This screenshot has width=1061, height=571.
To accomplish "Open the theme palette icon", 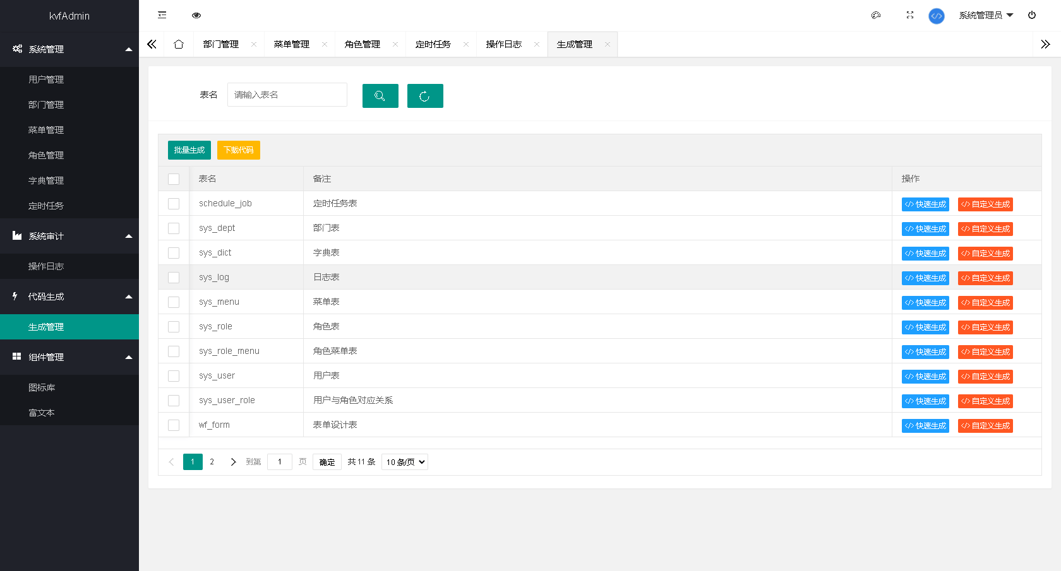I will (876, 15).
